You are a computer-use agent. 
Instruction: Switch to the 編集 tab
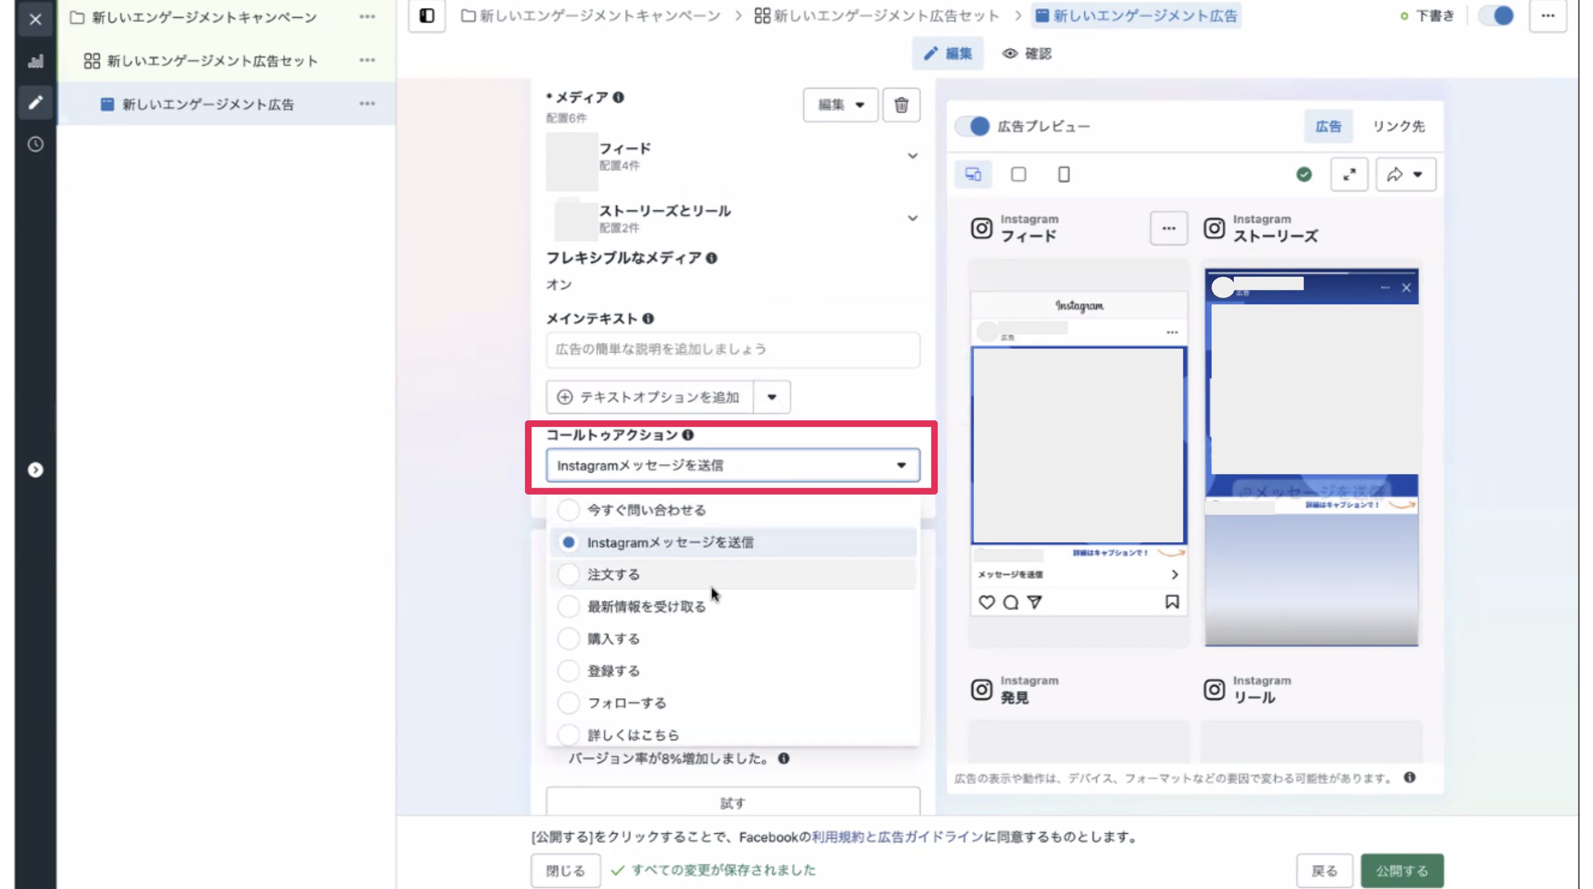[x=947, y=53]
